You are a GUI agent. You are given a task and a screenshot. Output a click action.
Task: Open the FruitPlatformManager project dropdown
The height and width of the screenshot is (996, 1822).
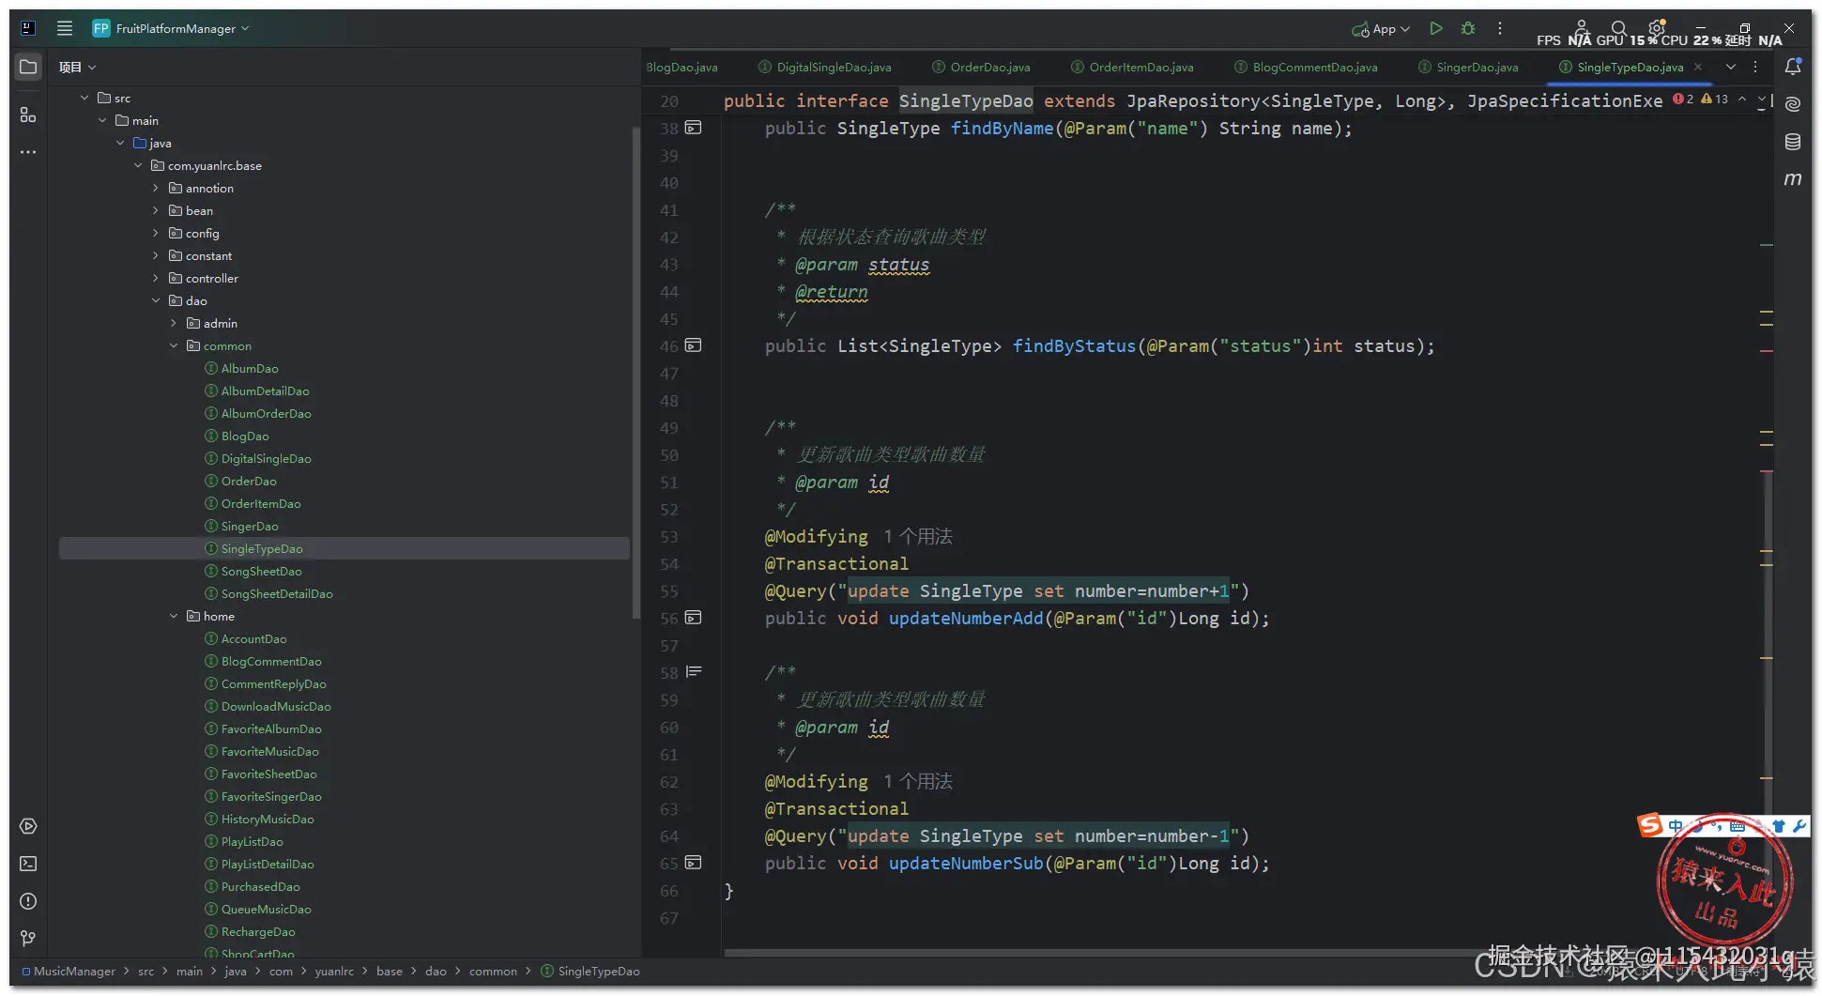pos(171,28)
